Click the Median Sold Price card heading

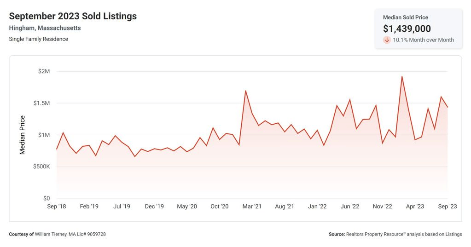[406, 17]
